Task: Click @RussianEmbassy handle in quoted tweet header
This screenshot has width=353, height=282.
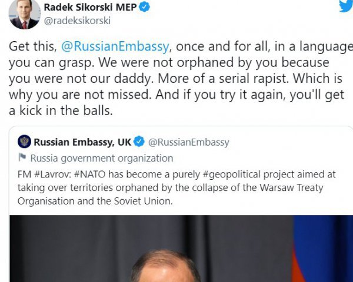Action: tap(189, 142)
